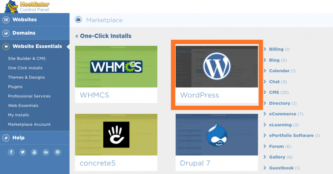Select the Gallery (6) category label
Screen dimensions: 333x174
click(281, 157)
